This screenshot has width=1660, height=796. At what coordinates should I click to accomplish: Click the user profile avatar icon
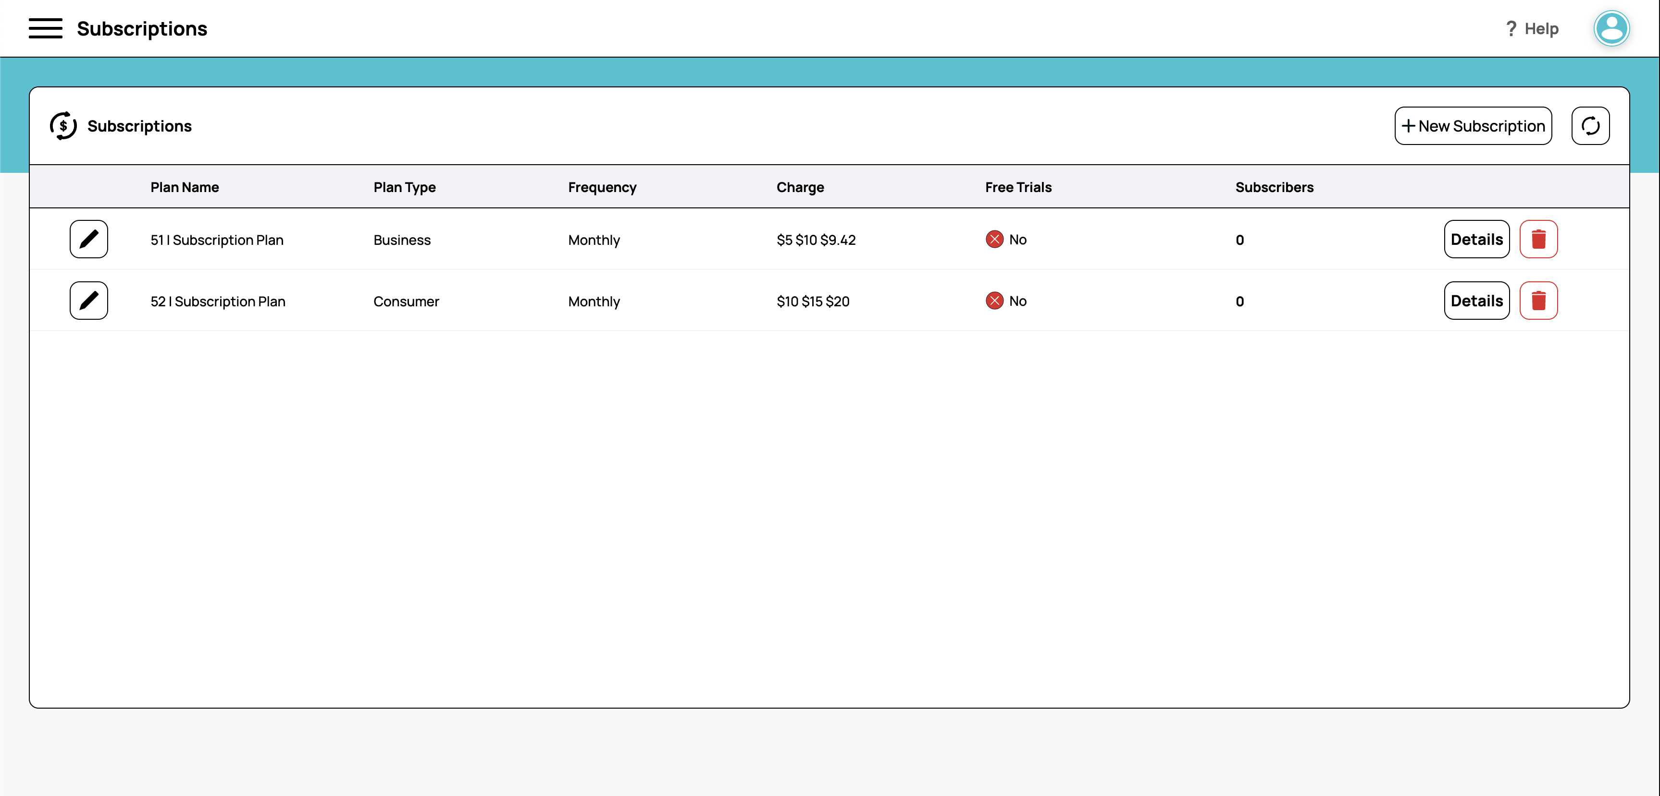[x=1611, y=28]
